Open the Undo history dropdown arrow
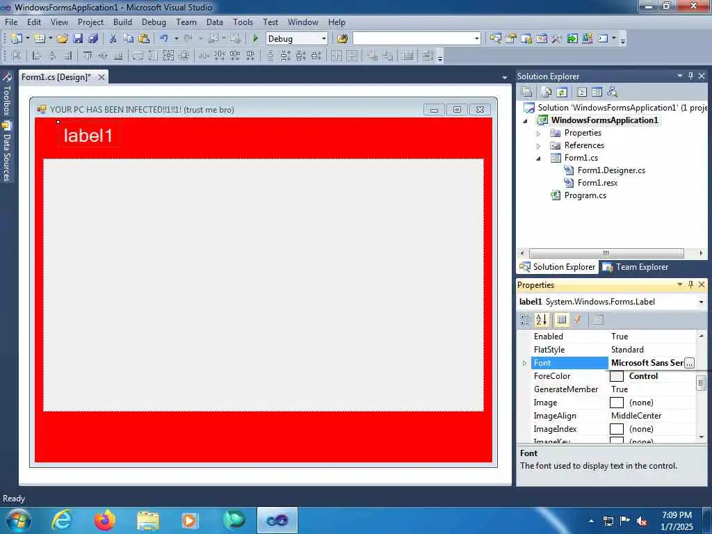 coord(176,39)
